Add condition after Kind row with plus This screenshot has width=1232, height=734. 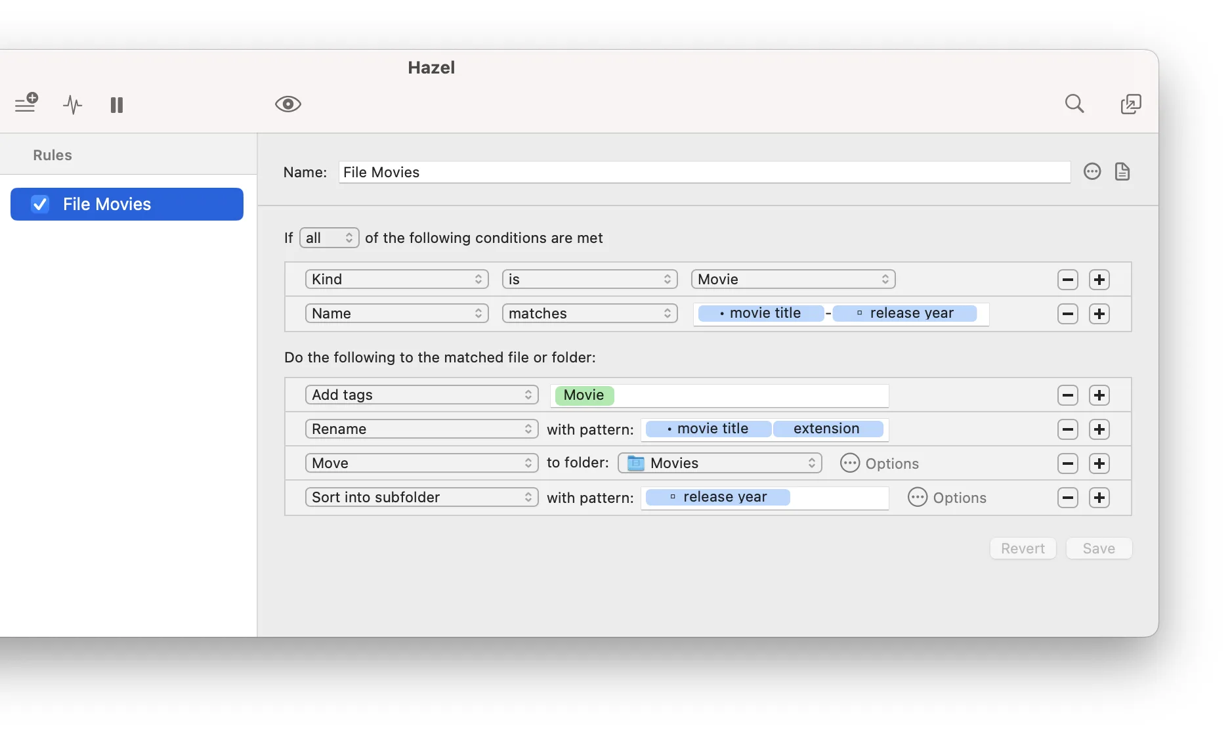pyautogui.click(x=1099, y=280)
